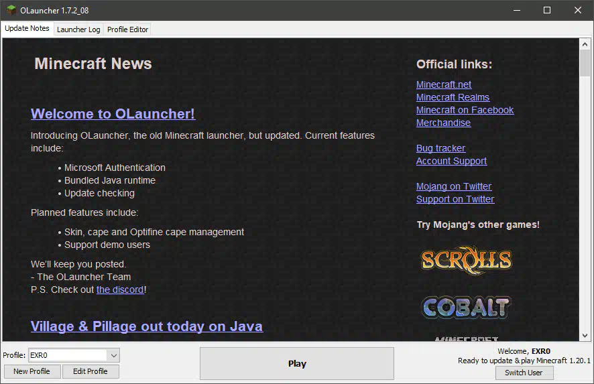Visit Support on Twitter link
The image size is (594, 384).
455,200
